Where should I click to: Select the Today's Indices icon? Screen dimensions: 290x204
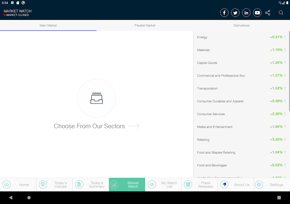point(43,184)
